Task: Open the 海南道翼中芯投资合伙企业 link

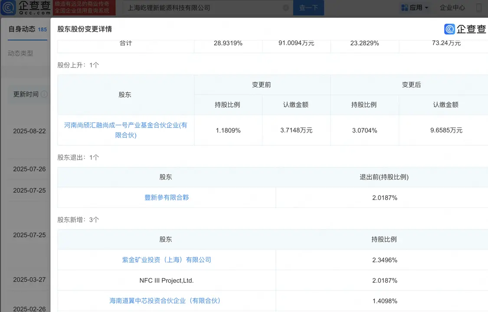Action: (x=167, y=301)
